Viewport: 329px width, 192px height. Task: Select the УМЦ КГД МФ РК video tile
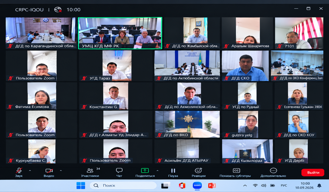pyautogui.click(x=120, y=33)
